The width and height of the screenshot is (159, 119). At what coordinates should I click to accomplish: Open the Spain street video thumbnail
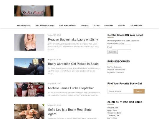(29, 67)
